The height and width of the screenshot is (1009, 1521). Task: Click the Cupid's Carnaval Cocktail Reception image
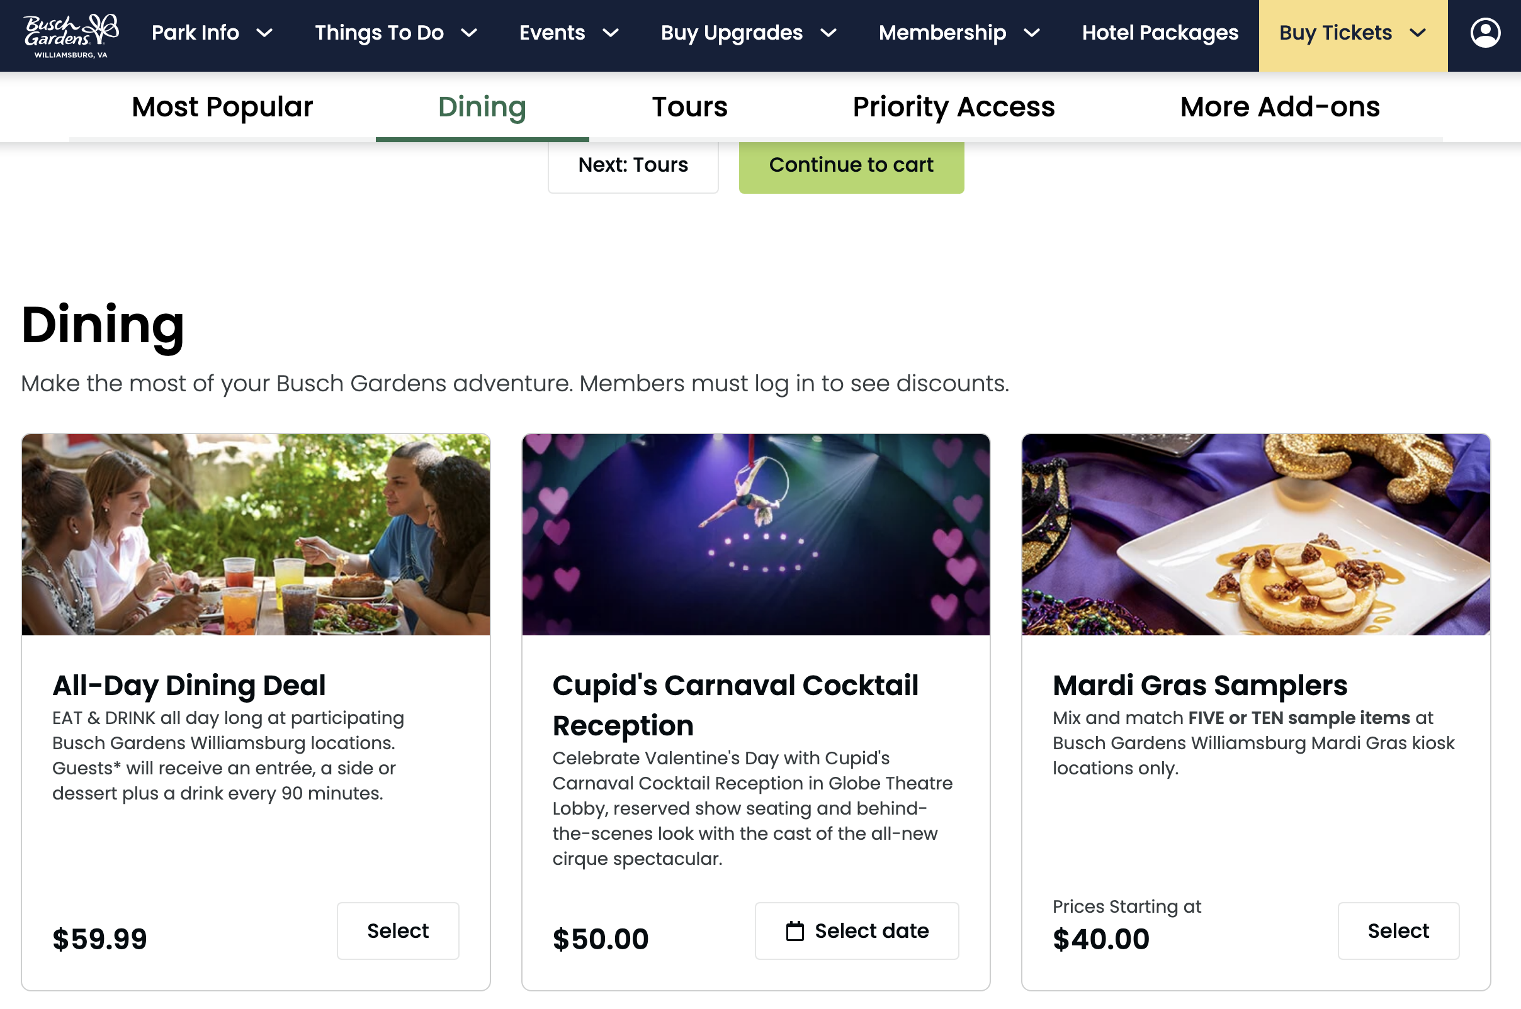click(755, 534)
